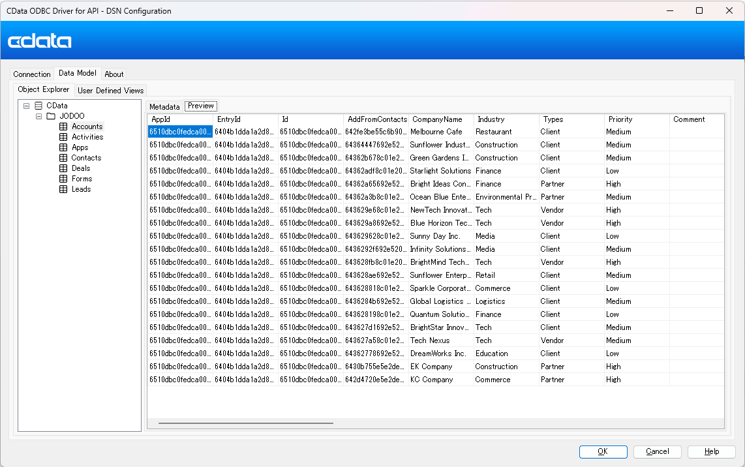This screenshot has height=467, width=745.
Task: Switch to the Metadata tab
Action: point(164,106)
